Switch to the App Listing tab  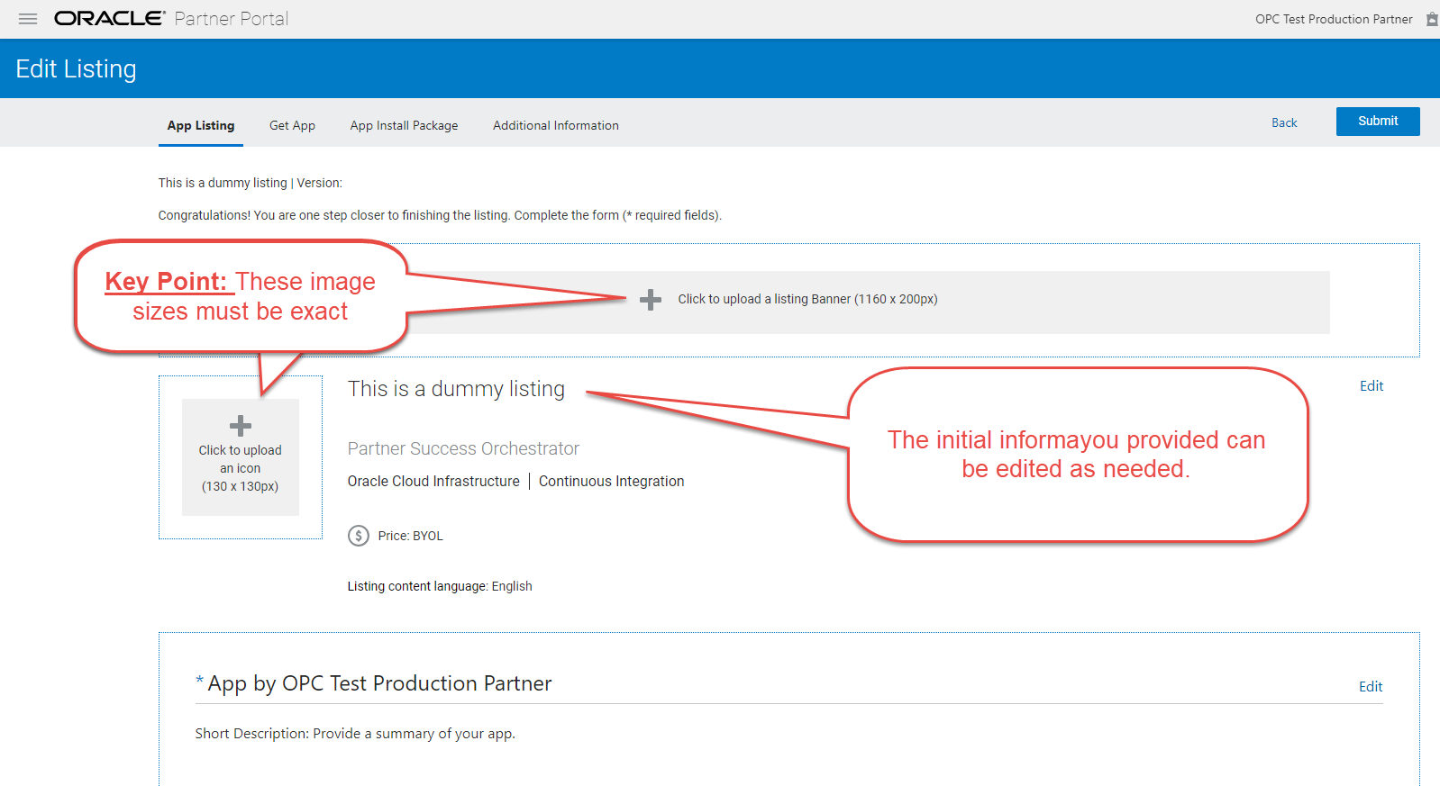tap(201, 126)
